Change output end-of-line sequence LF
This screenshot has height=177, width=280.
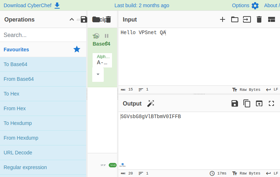(272, 173)
